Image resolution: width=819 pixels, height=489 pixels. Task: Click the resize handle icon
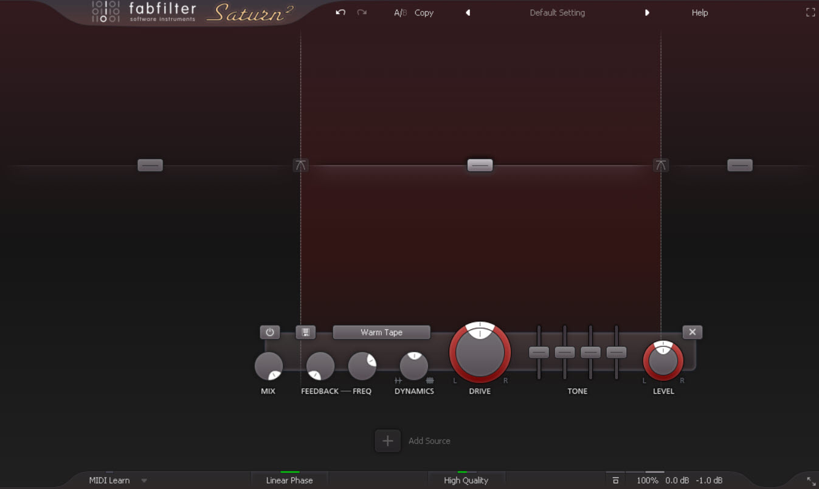811,481
